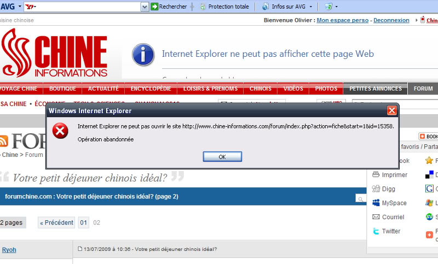The width and height of the screenshot is (438, 264).
Task: Open user profile Ryoh
Action: coord(9,250)
